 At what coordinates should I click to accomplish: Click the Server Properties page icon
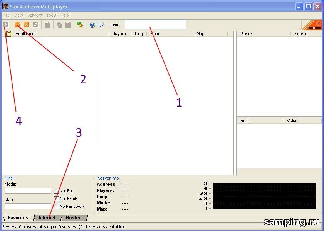click(68, 25)
